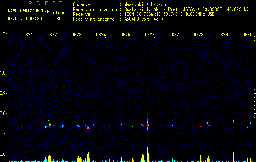This screenshot has width=256, height=162.
Task: Click the 0.8 frequency axis label
Action: pyautogui.click(x=3, y=113)
